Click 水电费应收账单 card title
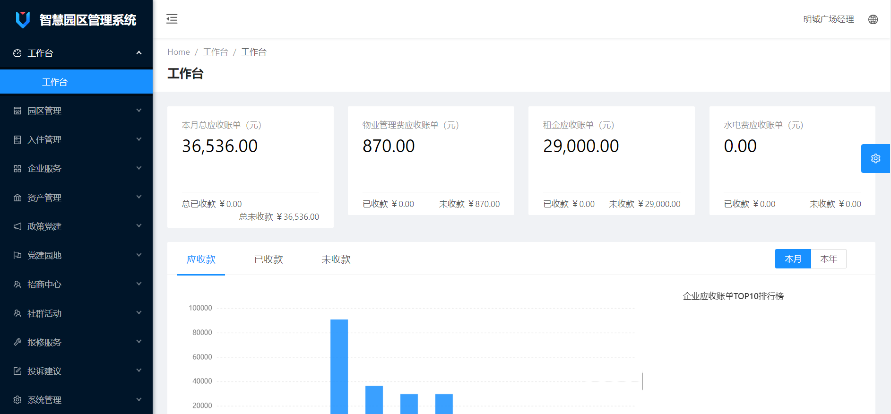 click(763, 125)
